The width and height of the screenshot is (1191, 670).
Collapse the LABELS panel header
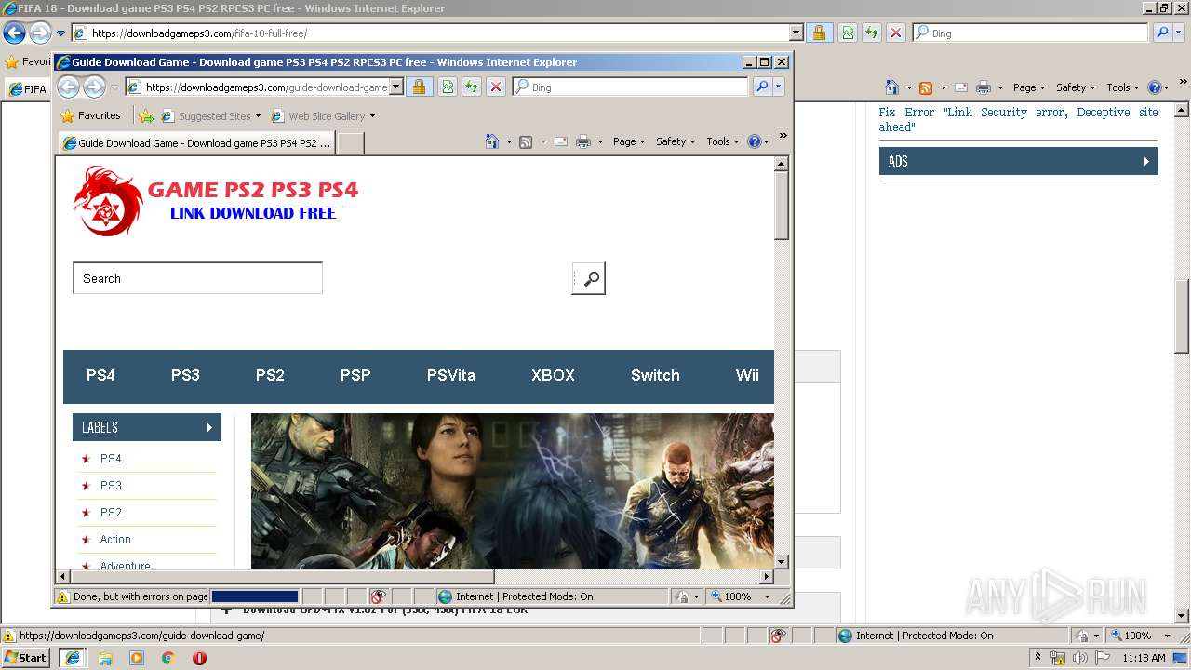click(147, 427)
